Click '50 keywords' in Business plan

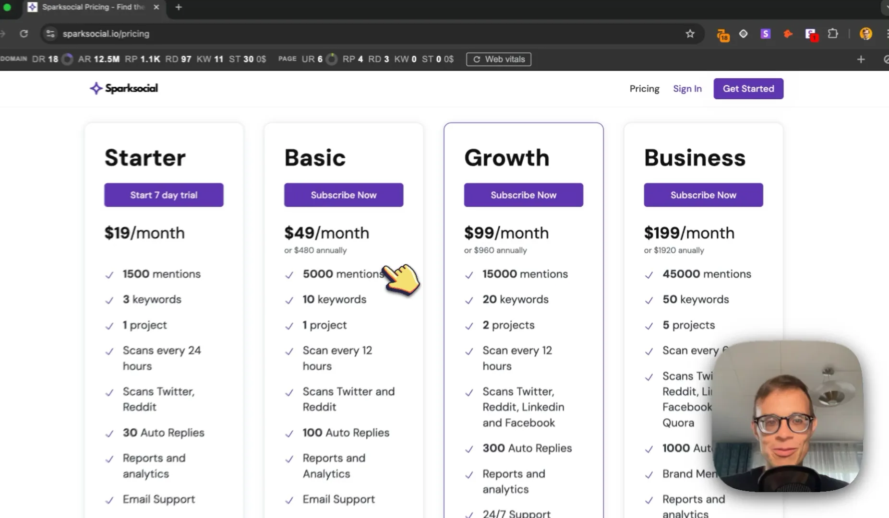[696, 299]
